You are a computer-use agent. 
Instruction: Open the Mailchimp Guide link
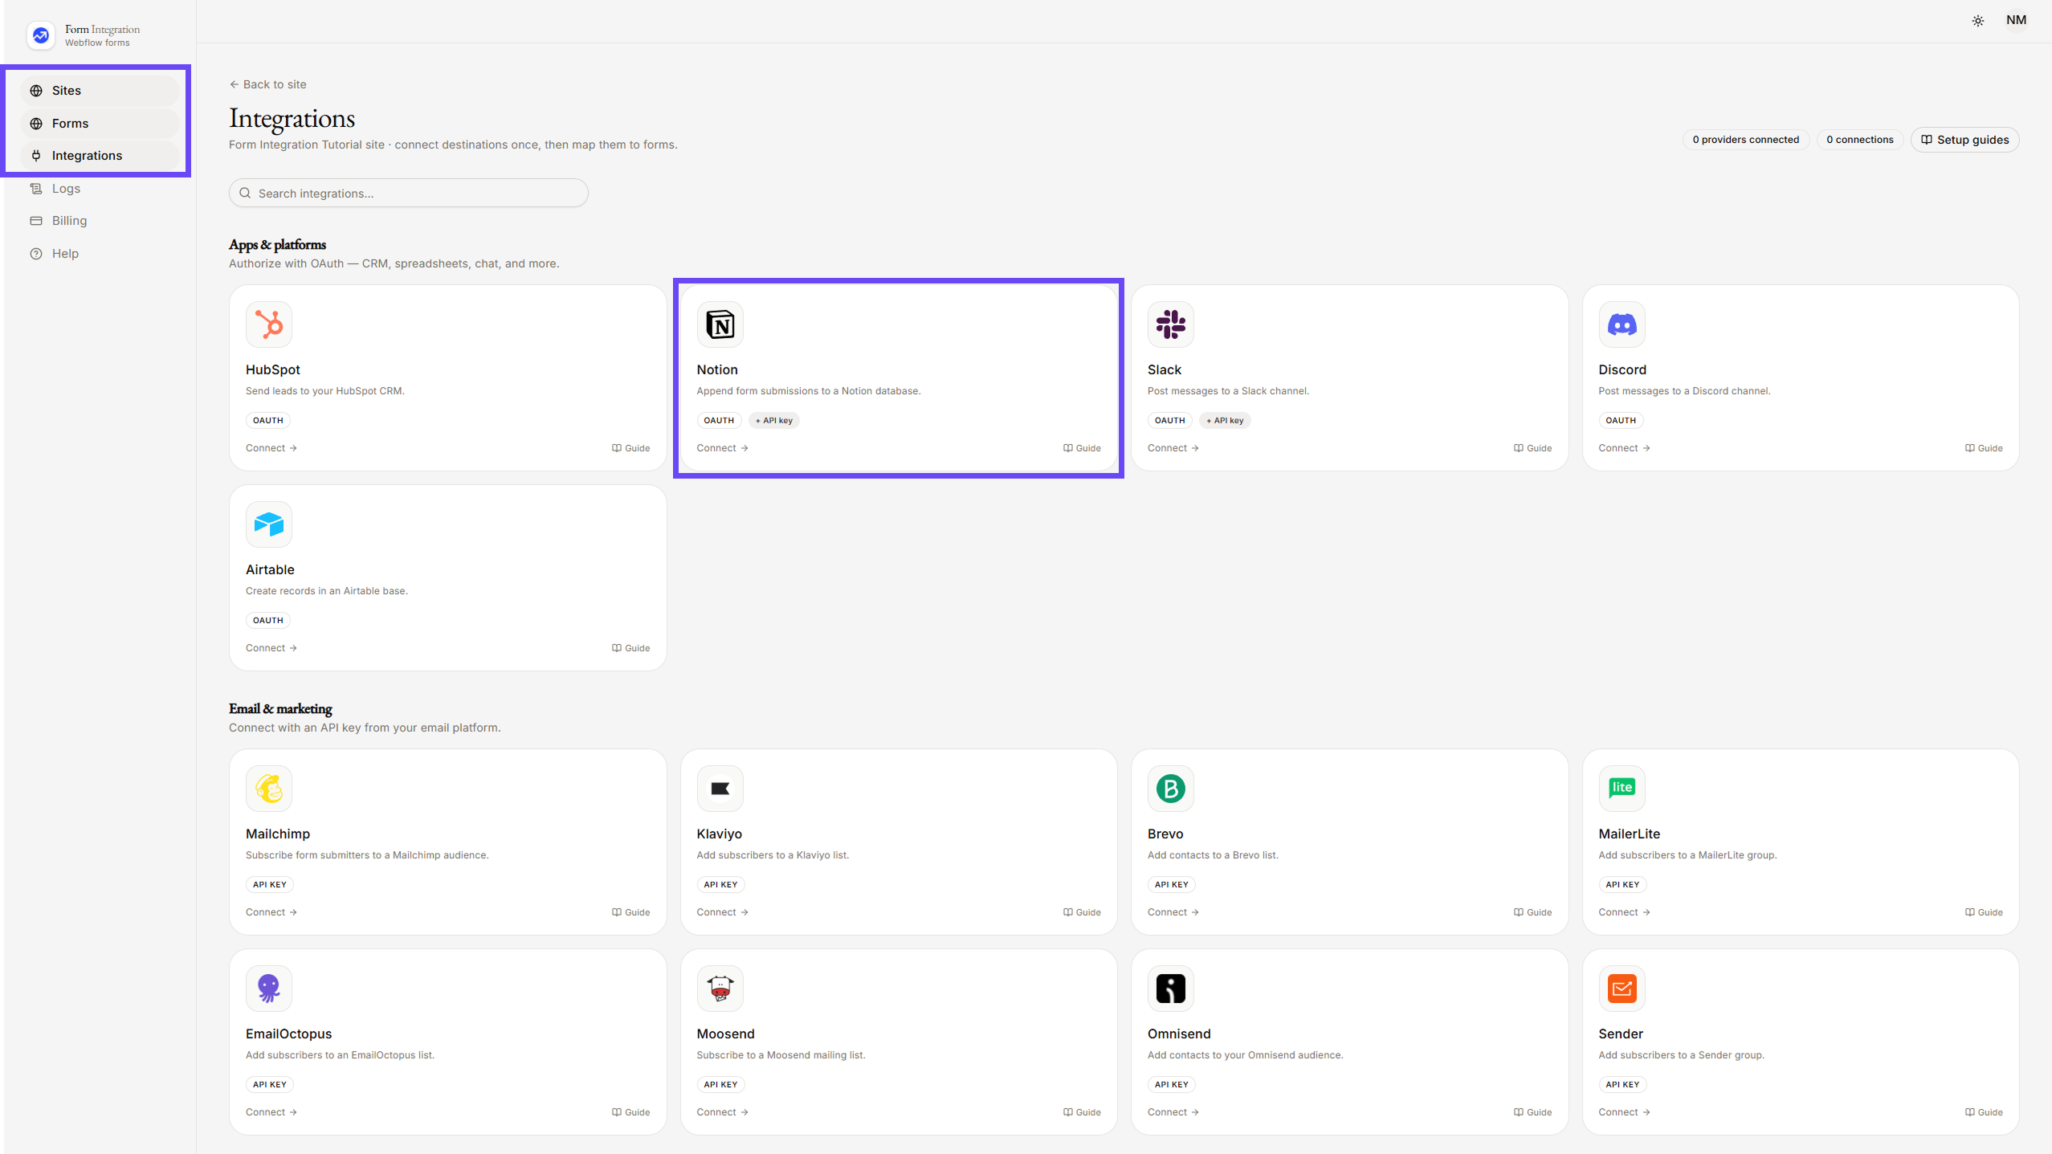coord(630,912)
